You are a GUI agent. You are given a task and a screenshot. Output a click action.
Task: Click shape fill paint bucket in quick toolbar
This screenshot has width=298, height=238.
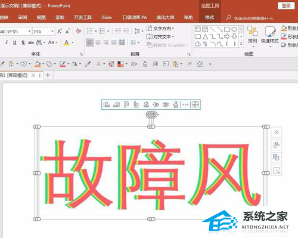tap(38, 64)
